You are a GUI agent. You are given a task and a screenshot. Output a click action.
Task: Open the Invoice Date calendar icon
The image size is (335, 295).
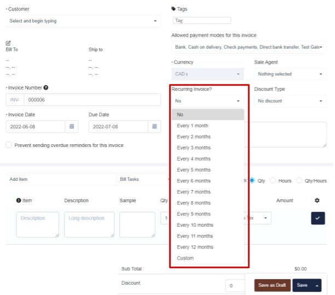pyautogui.click(x=71, y=126)
